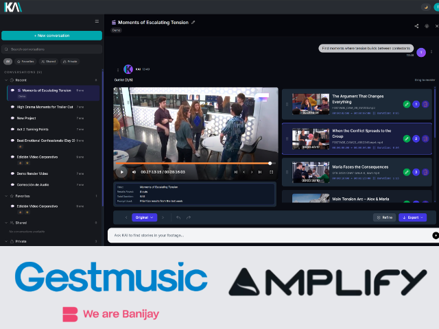This screenshot has width=439, height=329.
Task: Grab drag handle of Maria Faces clip
Action: pyautogui.click(x=287, y=172)
